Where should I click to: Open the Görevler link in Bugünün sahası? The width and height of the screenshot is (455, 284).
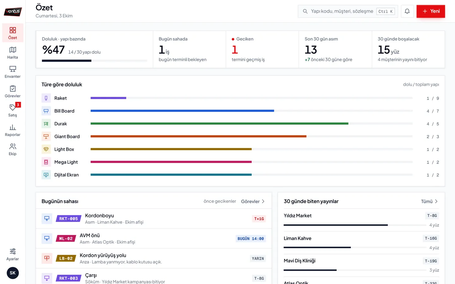[x=253, y=201]
